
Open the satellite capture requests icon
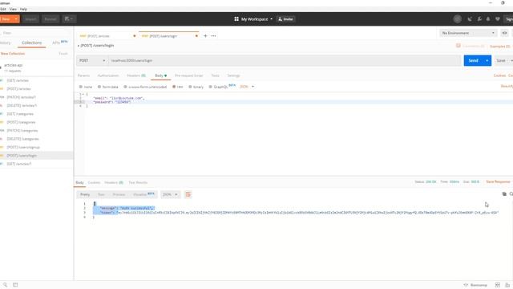tap(470, 19)
